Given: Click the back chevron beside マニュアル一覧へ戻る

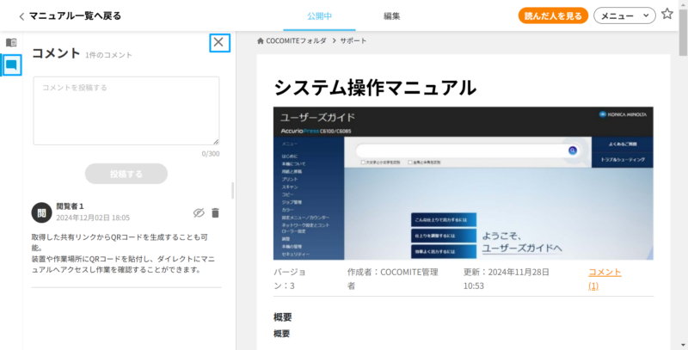Looking at the screenshot, I should click(x=21, y=16).
